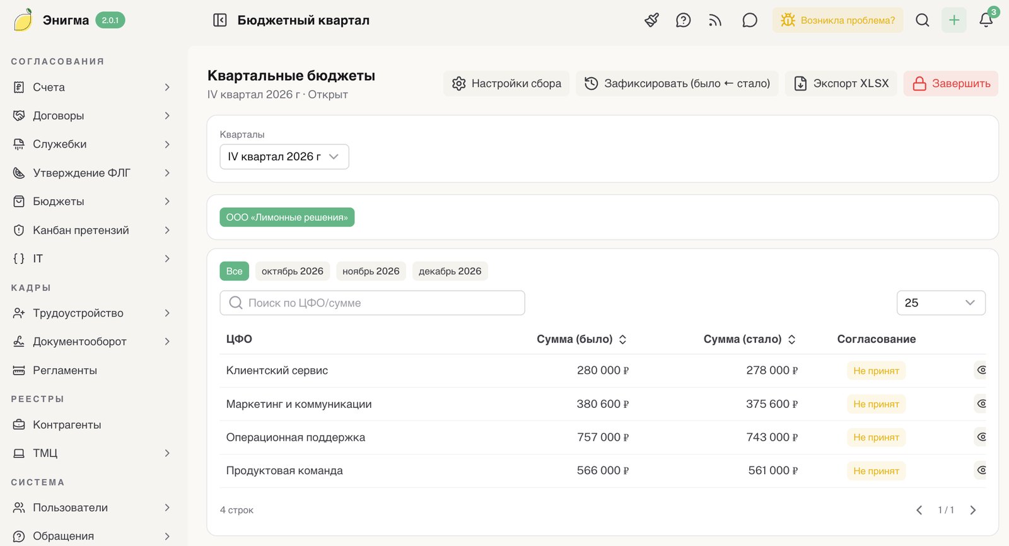Click the Контрагенты briefcase icon

pyautogui.click(x=19, y=424)
